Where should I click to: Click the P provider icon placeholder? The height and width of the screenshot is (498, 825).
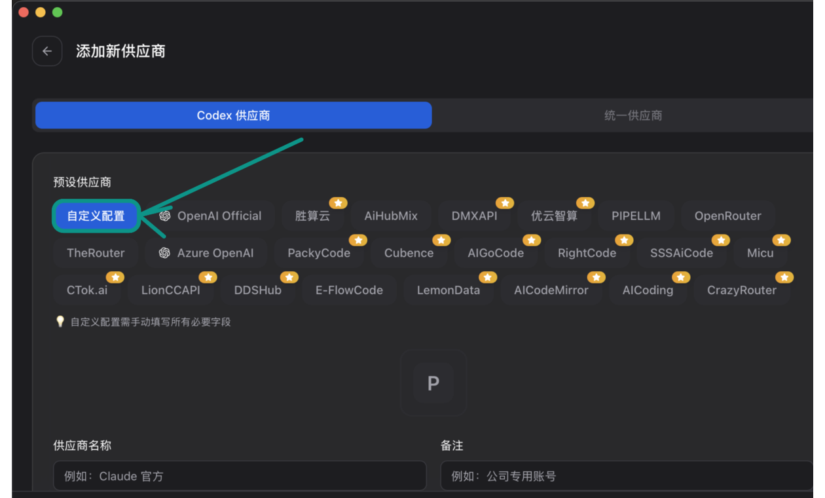[433, 383]
